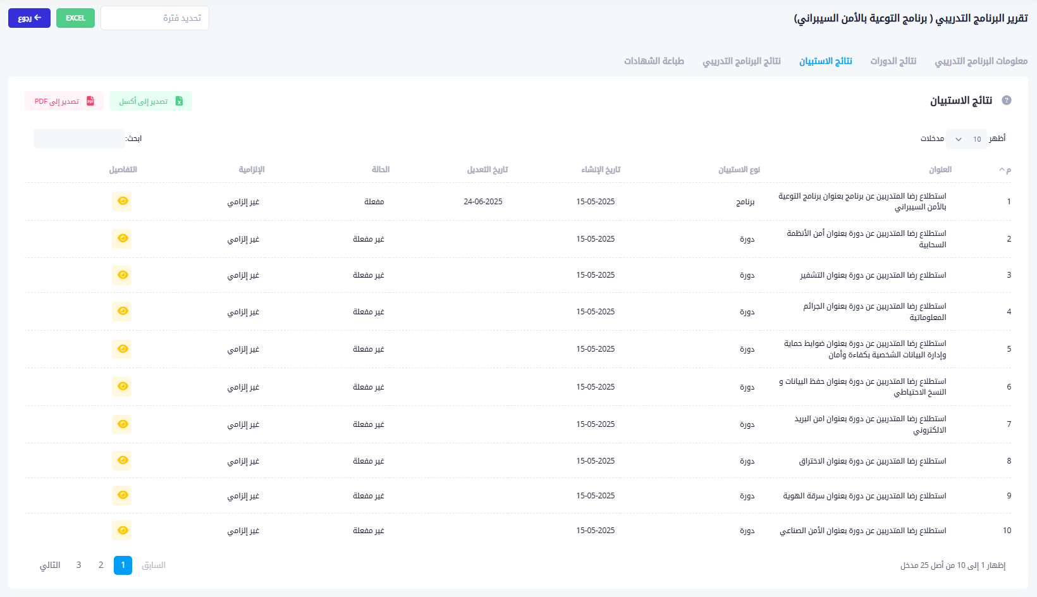This screenshot has width=1037, height=597.
Task: Open details eye icon for row 5
Action: coord(122,349)
